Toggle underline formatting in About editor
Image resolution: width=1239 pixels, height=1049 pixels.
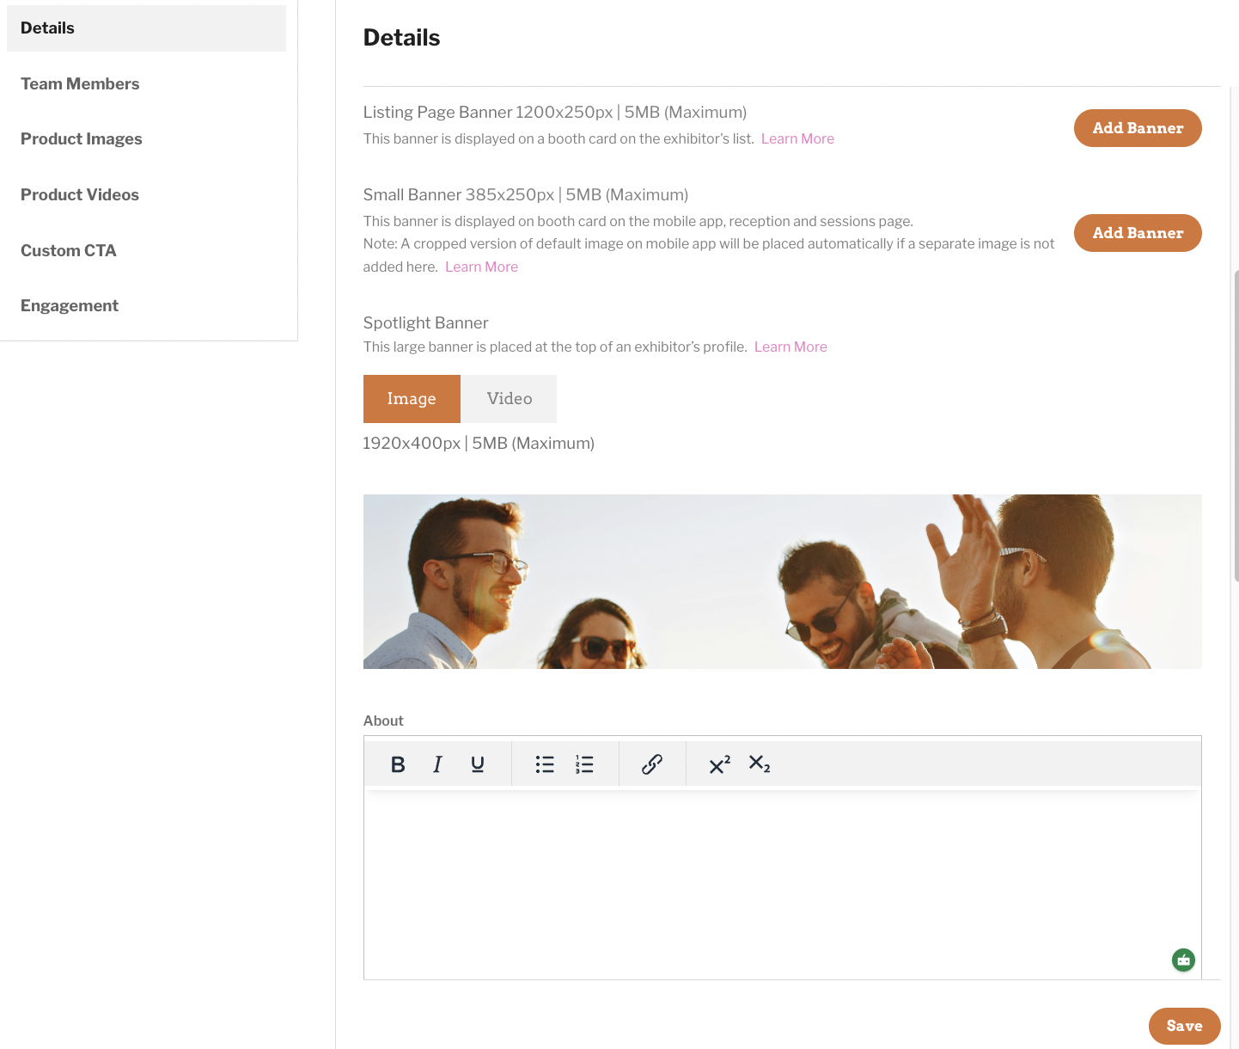point(478,764)
